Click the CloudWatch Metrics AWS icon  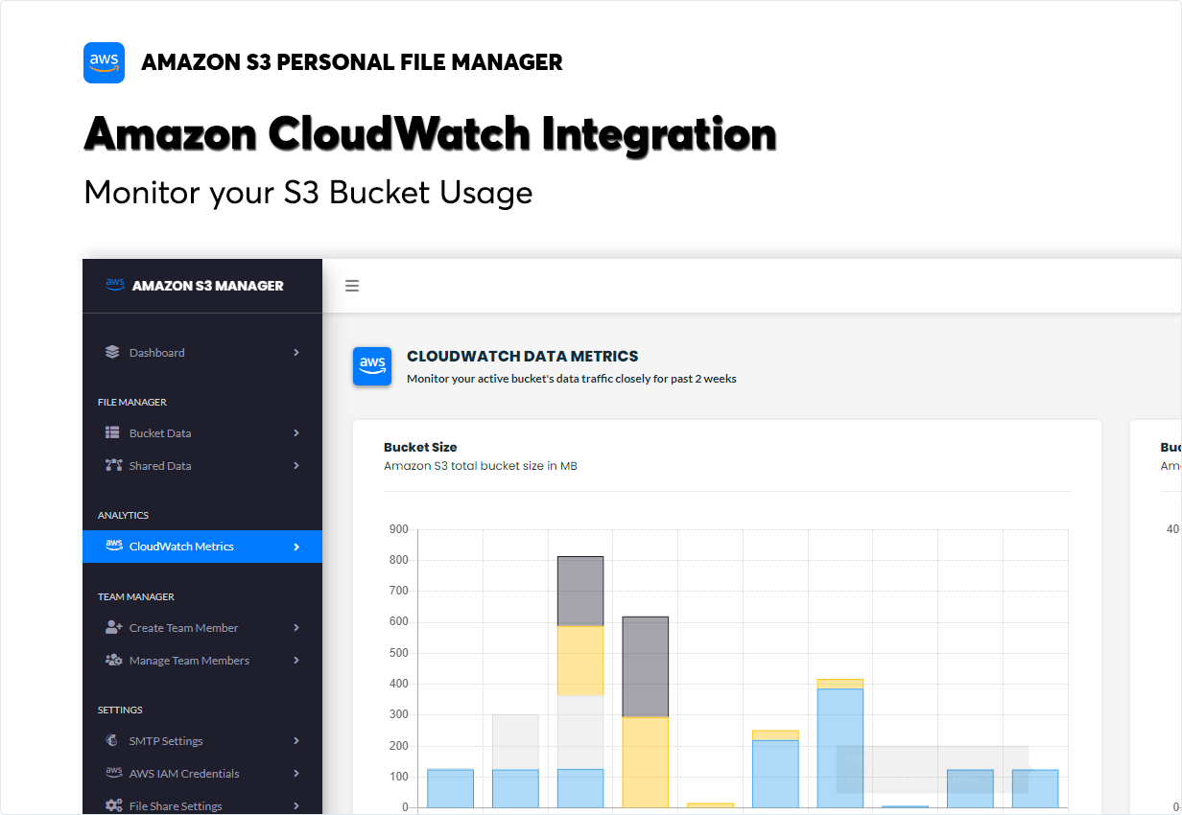(113, 546)
